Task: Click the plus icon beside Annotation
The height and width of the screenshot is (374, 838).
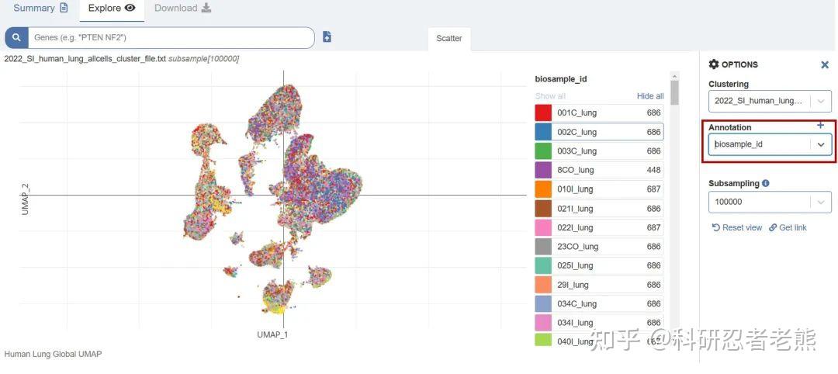Action: [820, 125]
